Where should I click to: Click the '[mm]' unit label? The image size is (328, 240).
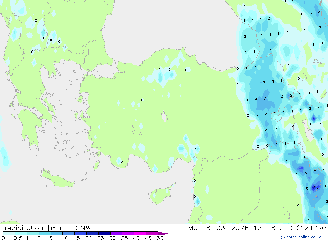pos(57,228)
